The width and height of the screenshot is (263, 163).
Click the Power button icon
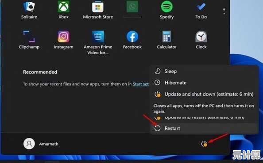204,144
